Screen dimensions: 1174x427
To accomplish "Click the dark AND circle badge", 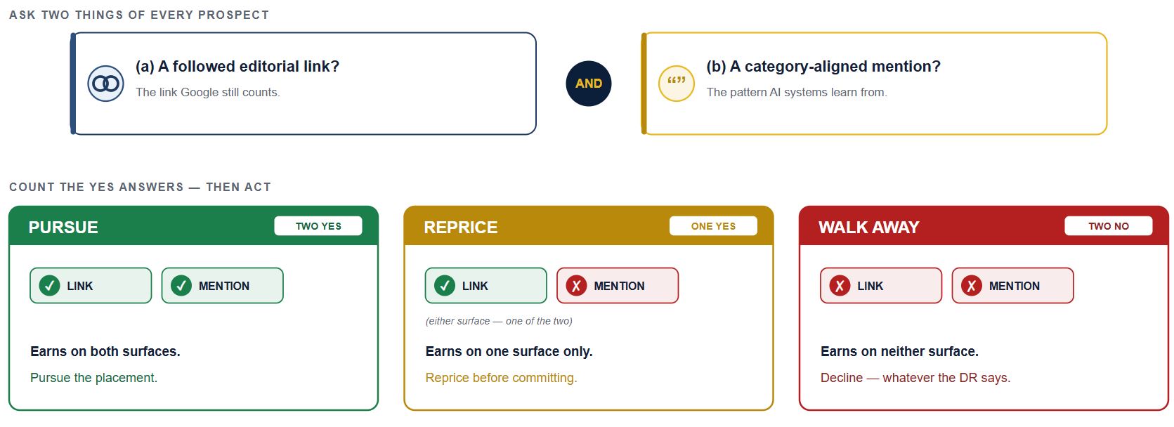I will click(589, 84).
